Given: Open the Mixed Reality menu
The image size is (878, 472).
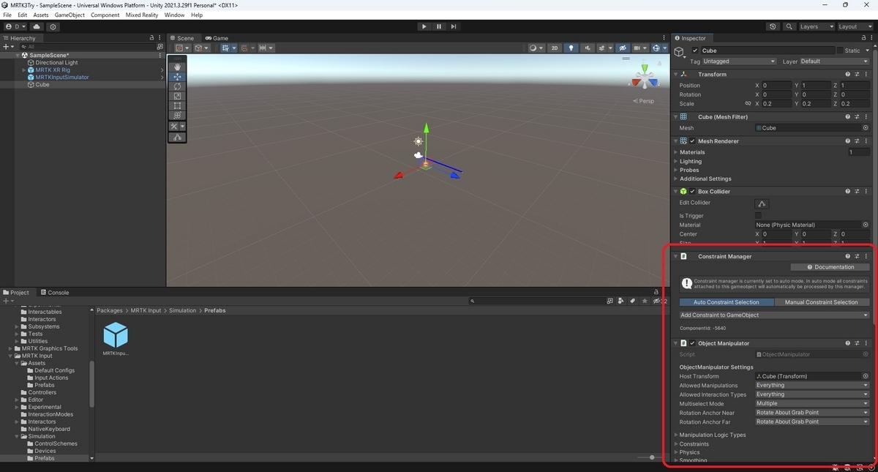Looking at the screenshot, I should pos(142,15).
